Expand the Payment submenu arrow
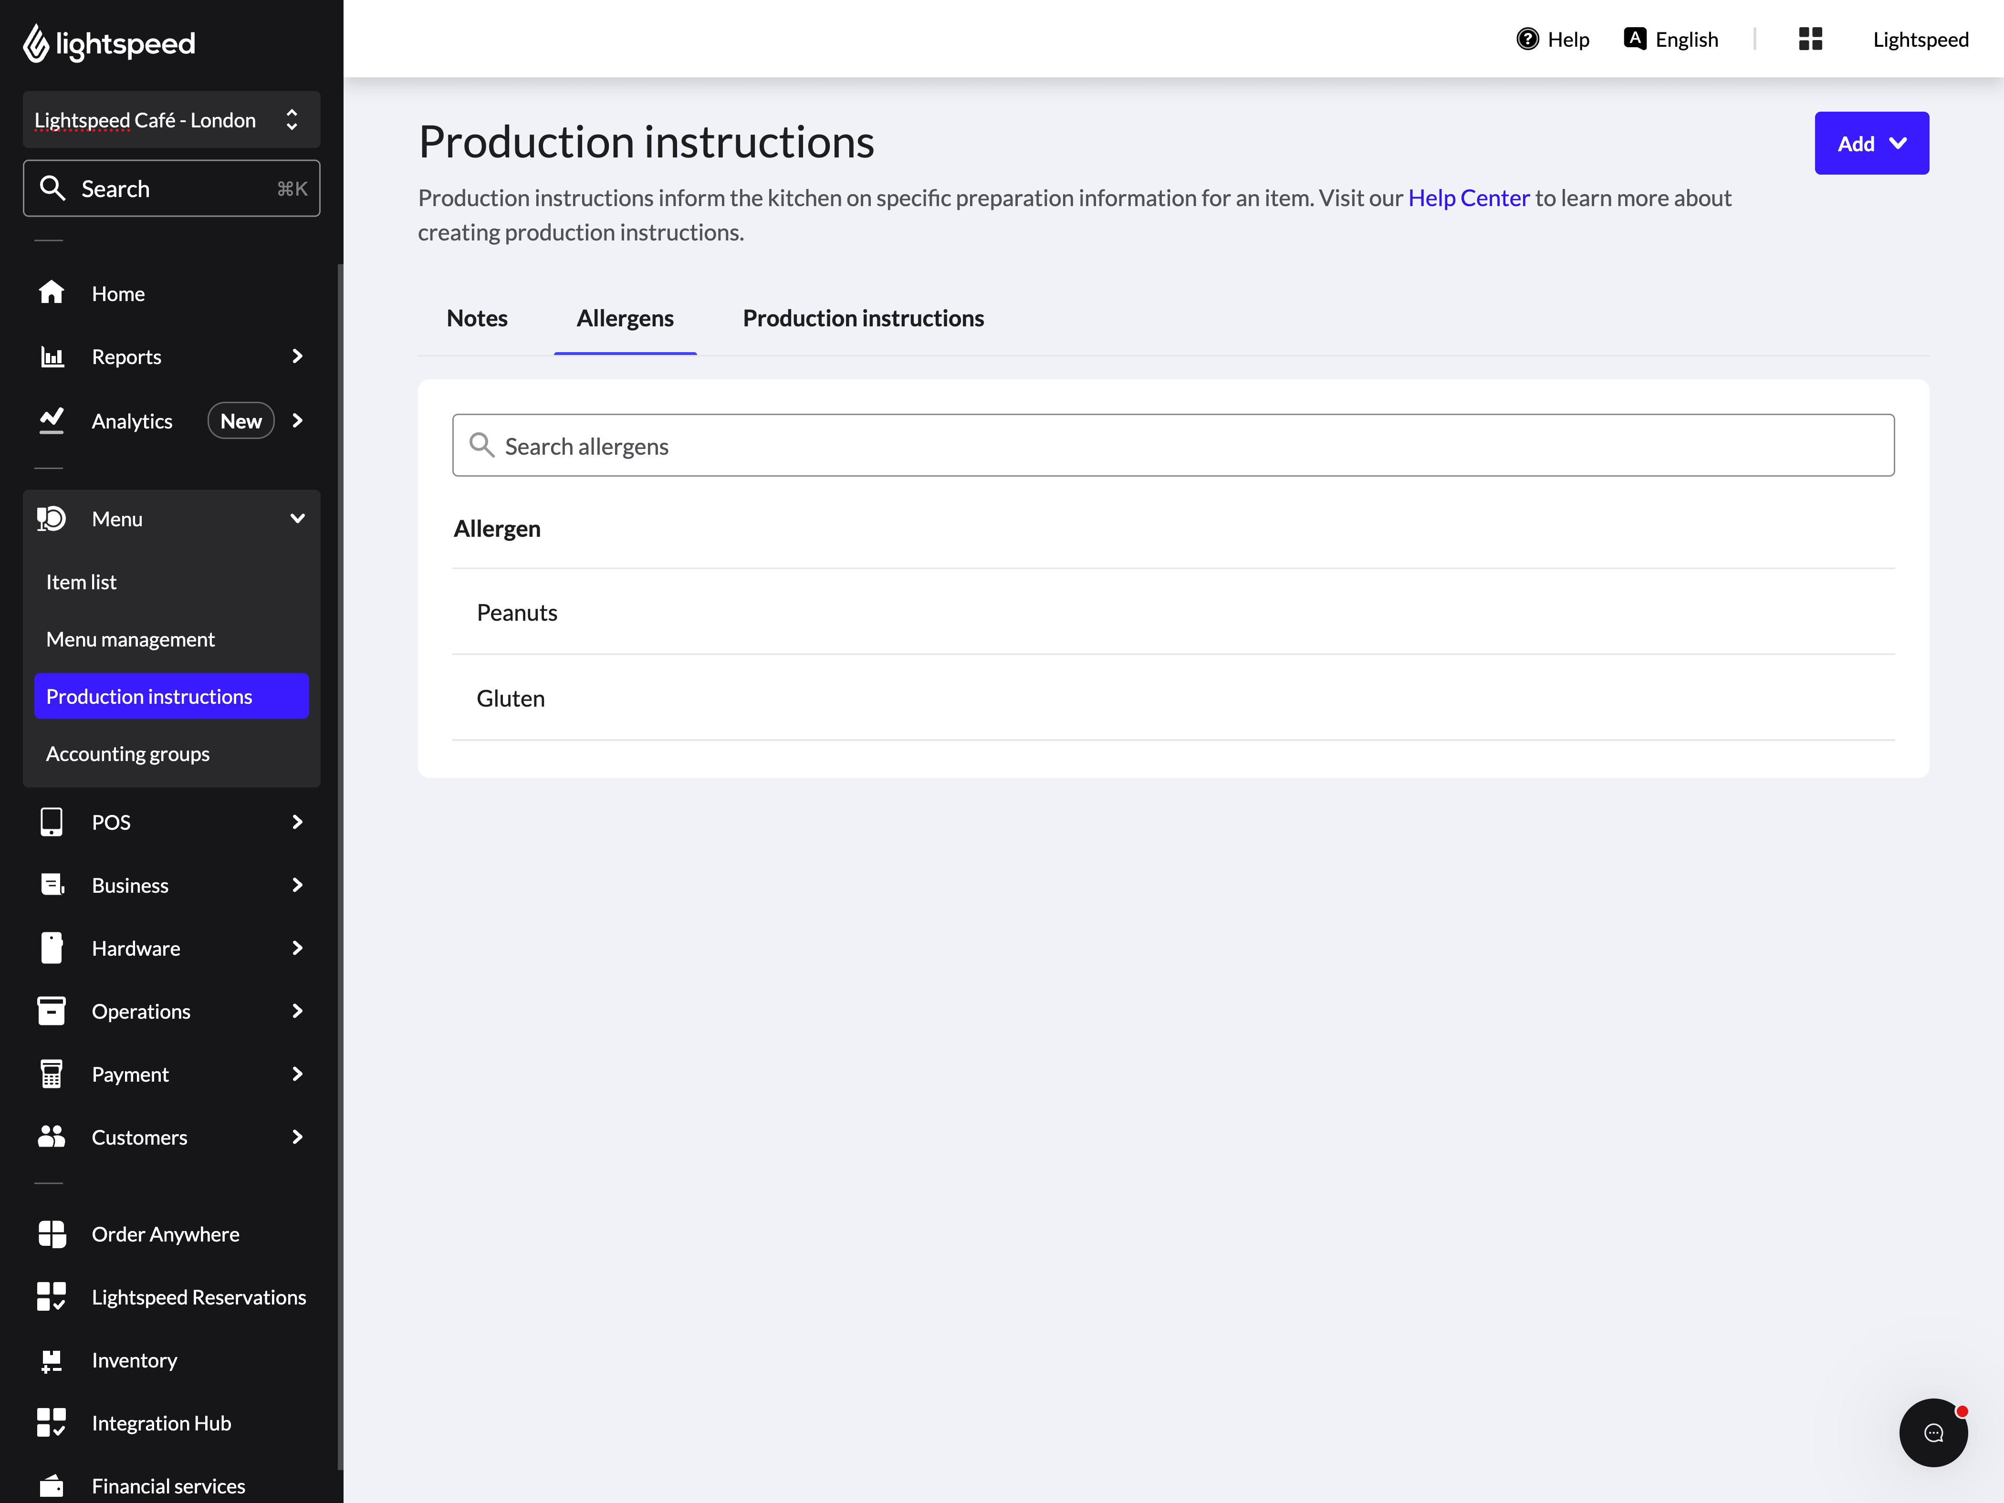Viewport: 2004px width, 1503px height. tap(297, 1074)
